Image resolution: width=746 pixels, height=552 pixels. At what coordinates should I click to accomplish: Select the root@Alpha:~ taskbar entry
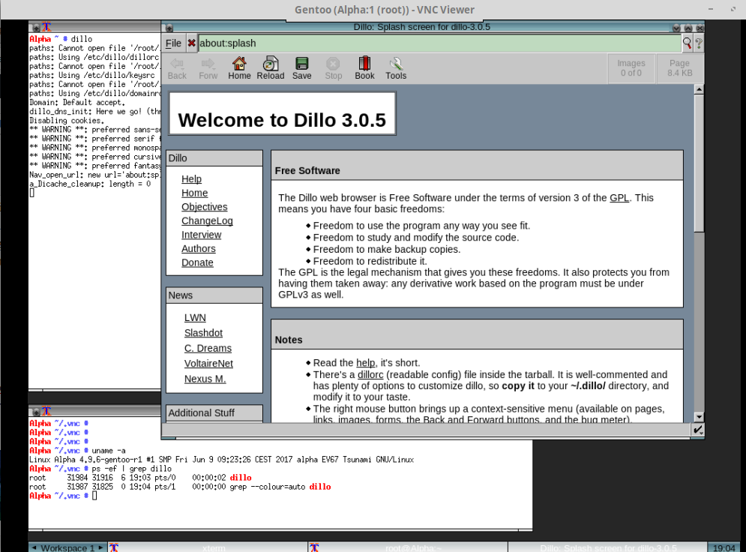tap(408, 547)
